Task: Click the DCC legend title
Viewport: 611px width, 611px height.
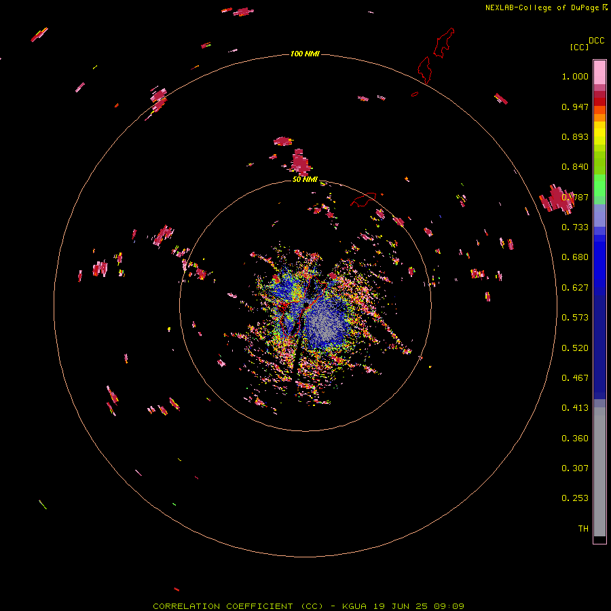Action: tap(596, 41)
